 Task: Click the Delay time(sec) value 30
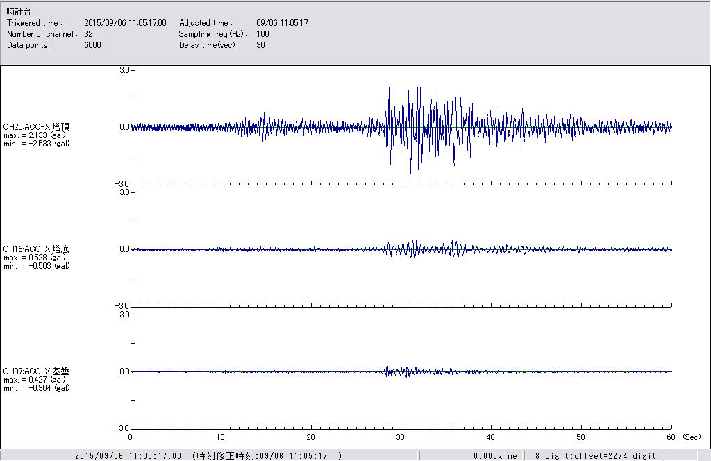pos(260,45)
